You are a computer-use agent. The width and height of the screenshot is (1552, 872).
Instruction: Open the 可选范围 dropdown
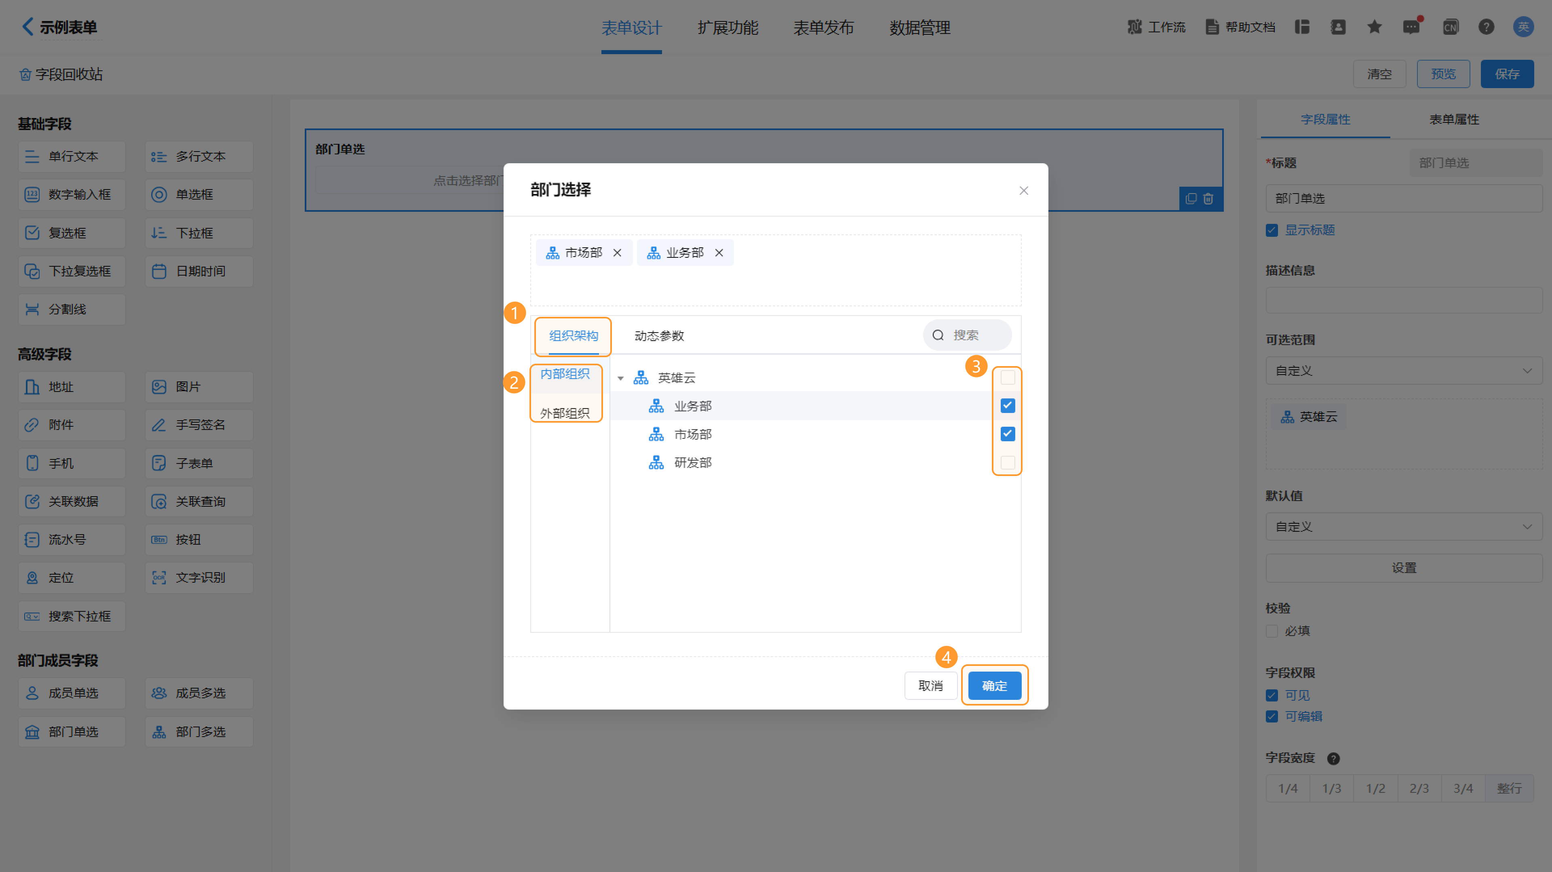1403,371
